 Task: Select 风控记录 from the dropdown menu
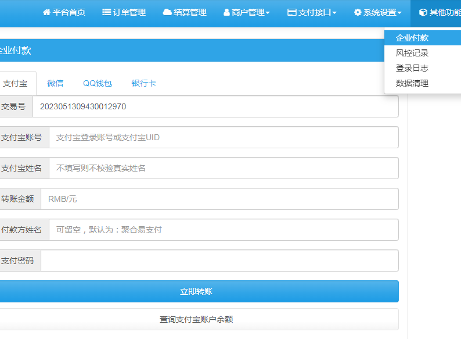click(x=423, y=53)
